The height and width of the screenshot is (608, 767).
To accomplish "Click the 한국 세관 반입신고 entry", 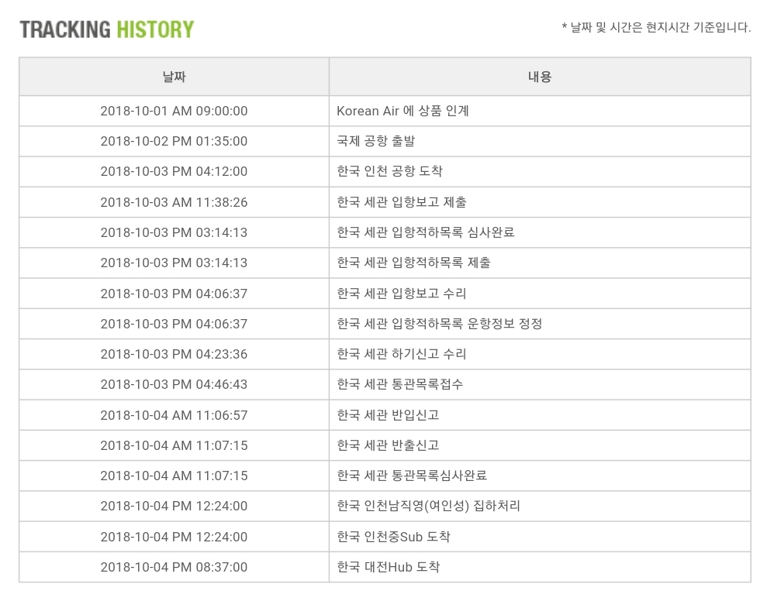I will [x=388, y=415].
